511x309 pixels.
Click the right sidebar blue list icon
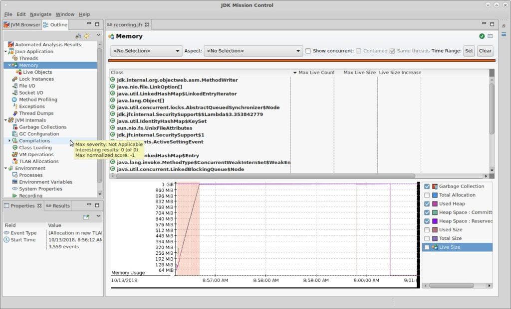504,34
